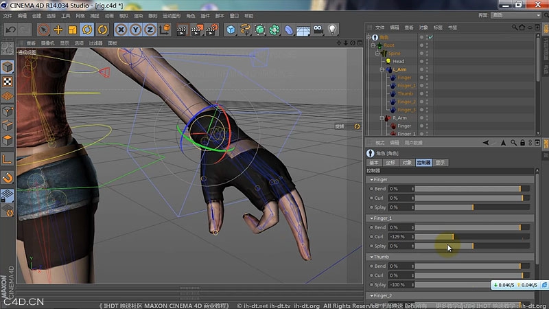This screenshot has width=549, height=309.
Task: Click the Render to Picture Viewer icon
Action: (197, 30)
